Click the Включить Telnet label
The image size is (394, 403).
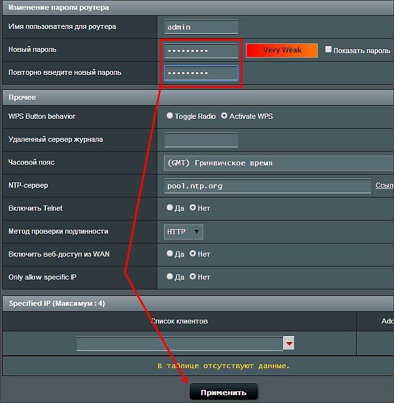tap(35, 208)
